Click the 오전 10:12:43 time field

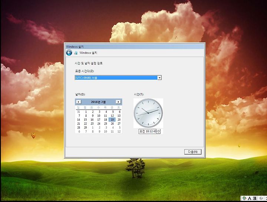pos(148,131)
